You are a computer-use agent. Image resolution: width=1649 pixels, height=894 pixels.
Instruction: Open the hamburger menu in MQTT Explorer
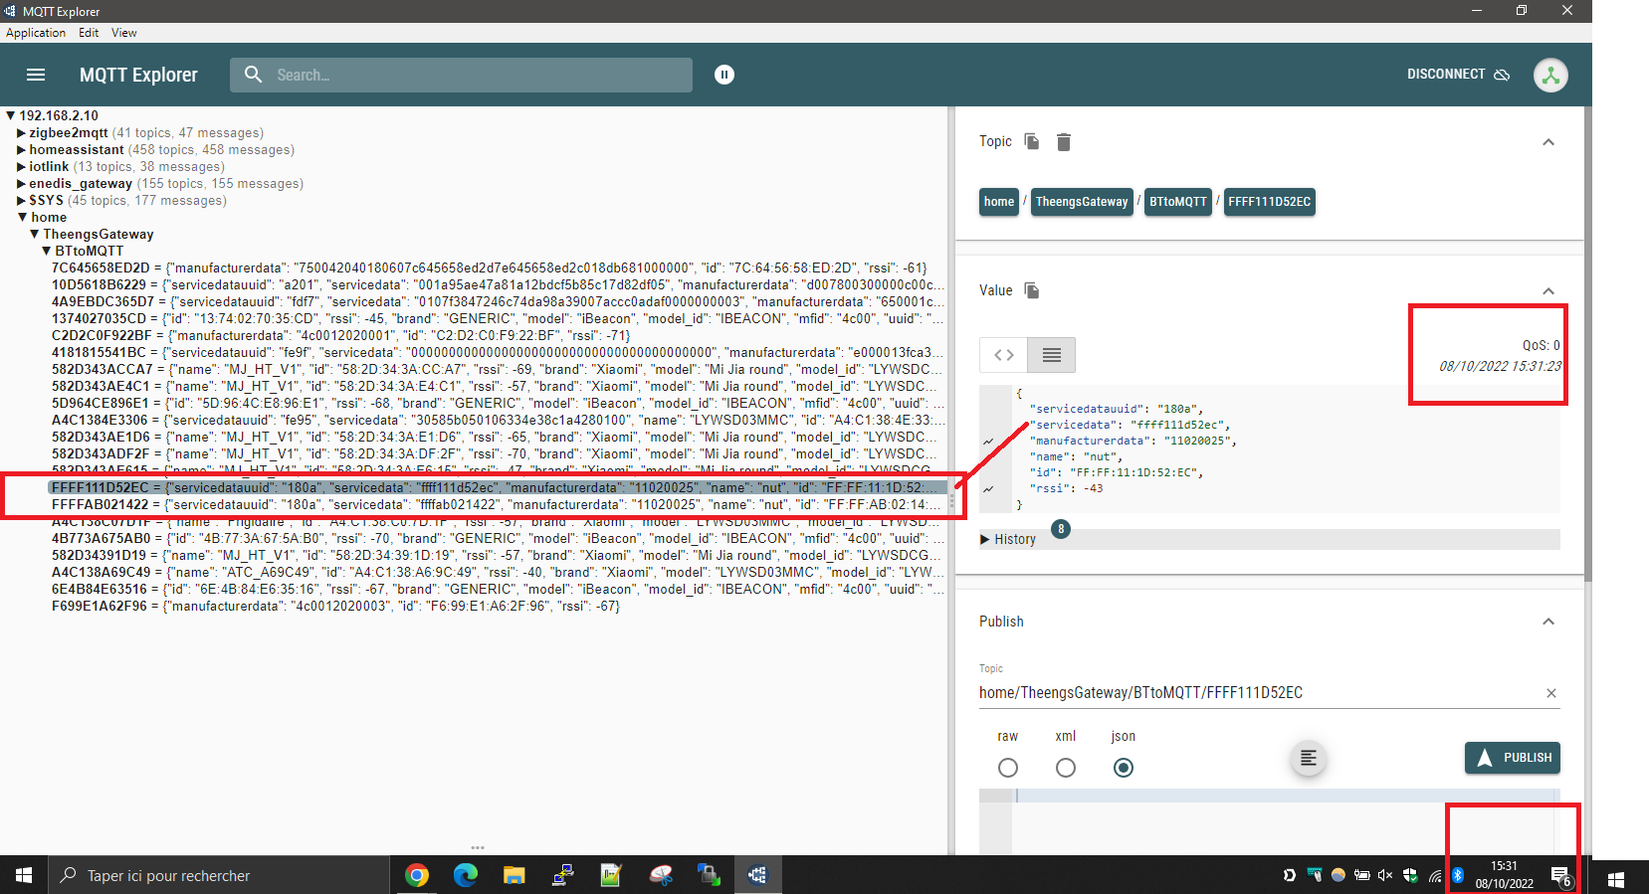coord(36,75)
